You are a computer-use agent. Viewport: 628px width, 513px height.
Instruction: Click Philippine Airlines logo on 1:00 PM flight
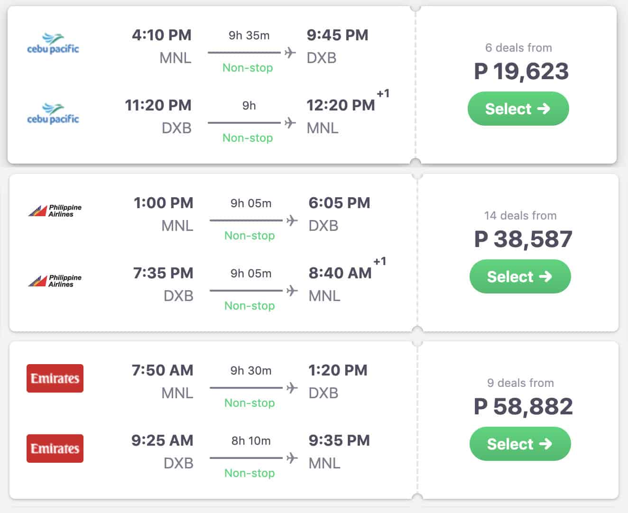(x=55, y=211)
